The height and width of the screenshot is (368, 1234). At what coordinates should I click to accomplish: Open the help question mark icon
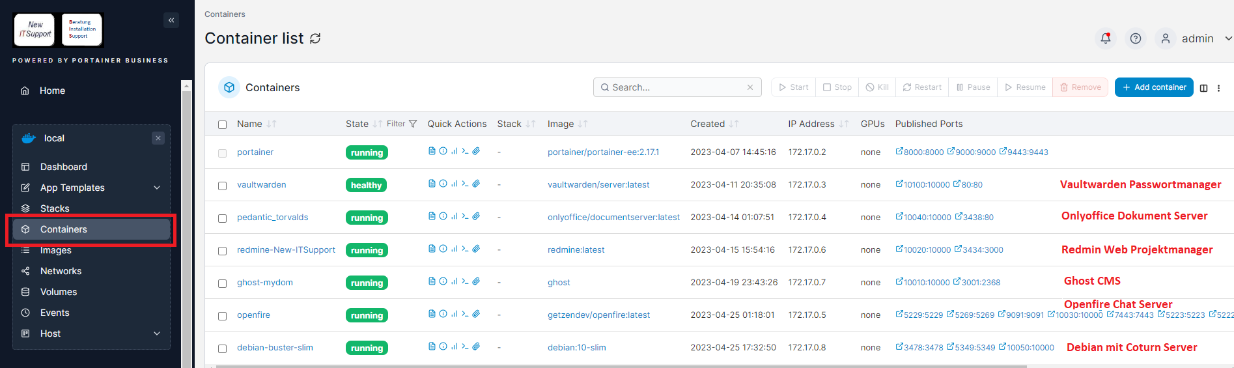(x=1135, y=38)
